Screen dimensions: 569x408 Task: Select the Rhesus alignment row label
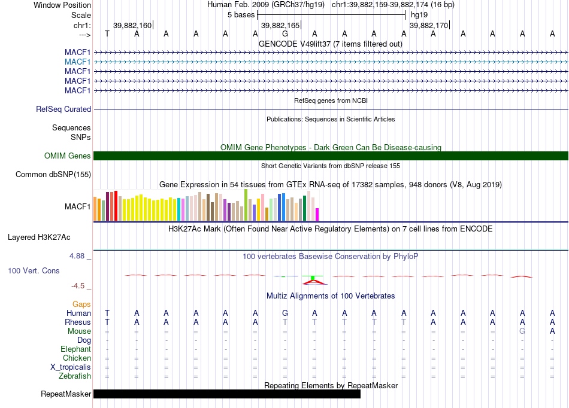[78, 322]
